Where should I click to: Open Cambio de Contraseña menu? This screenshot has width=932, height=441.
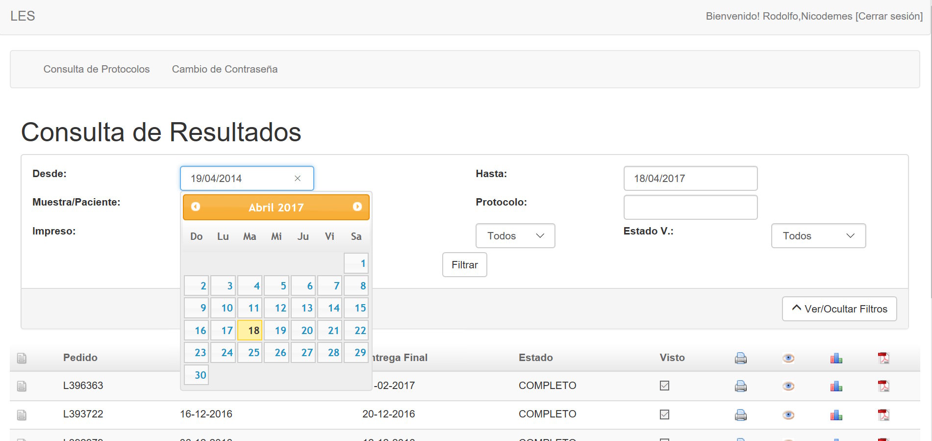(225, 69)
